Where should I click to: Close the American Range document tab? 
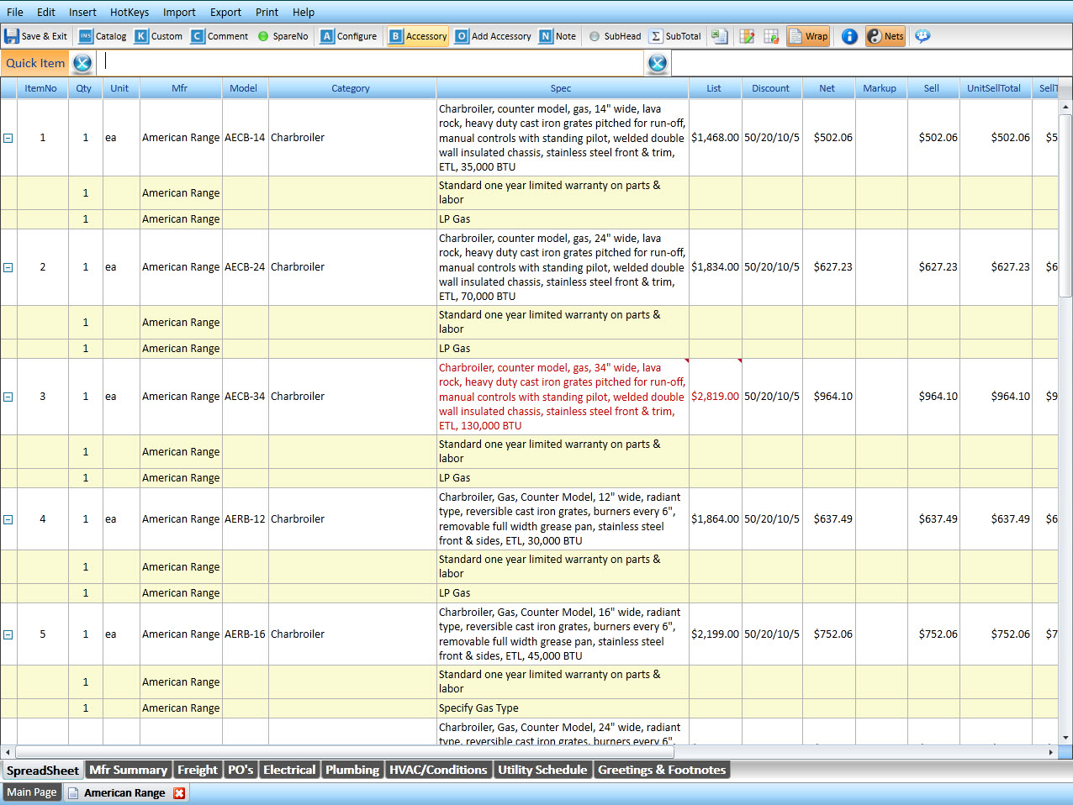coord(179,792)
